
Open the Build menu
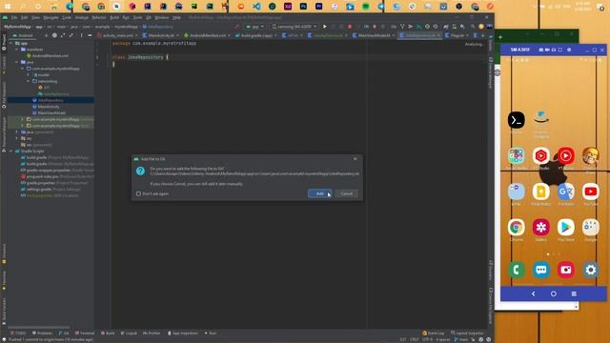(114, 17)
